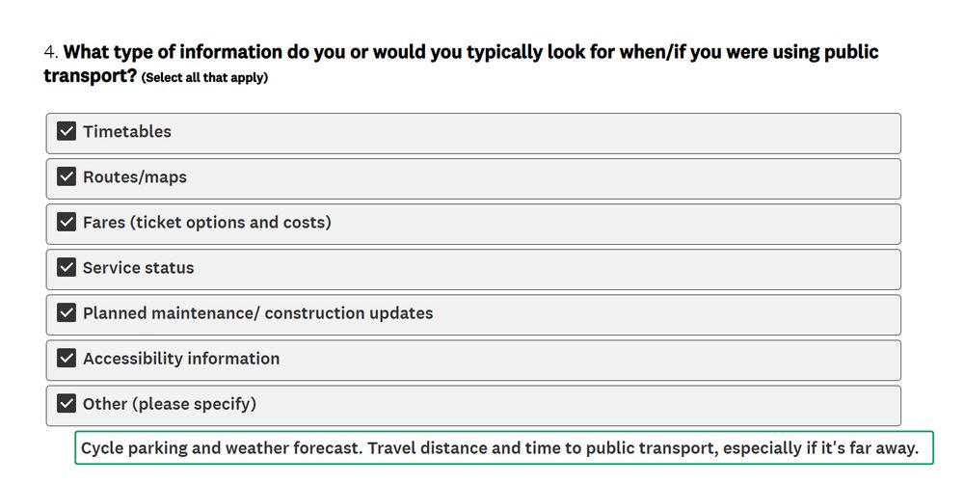Click 'Planned maintenance/ construction updates' label
The width and height of the screenshot is (964, 483).
258,313
